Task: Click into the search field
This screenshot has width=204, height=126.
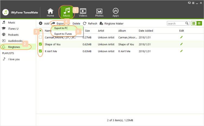Action: (x=176, y=23)
